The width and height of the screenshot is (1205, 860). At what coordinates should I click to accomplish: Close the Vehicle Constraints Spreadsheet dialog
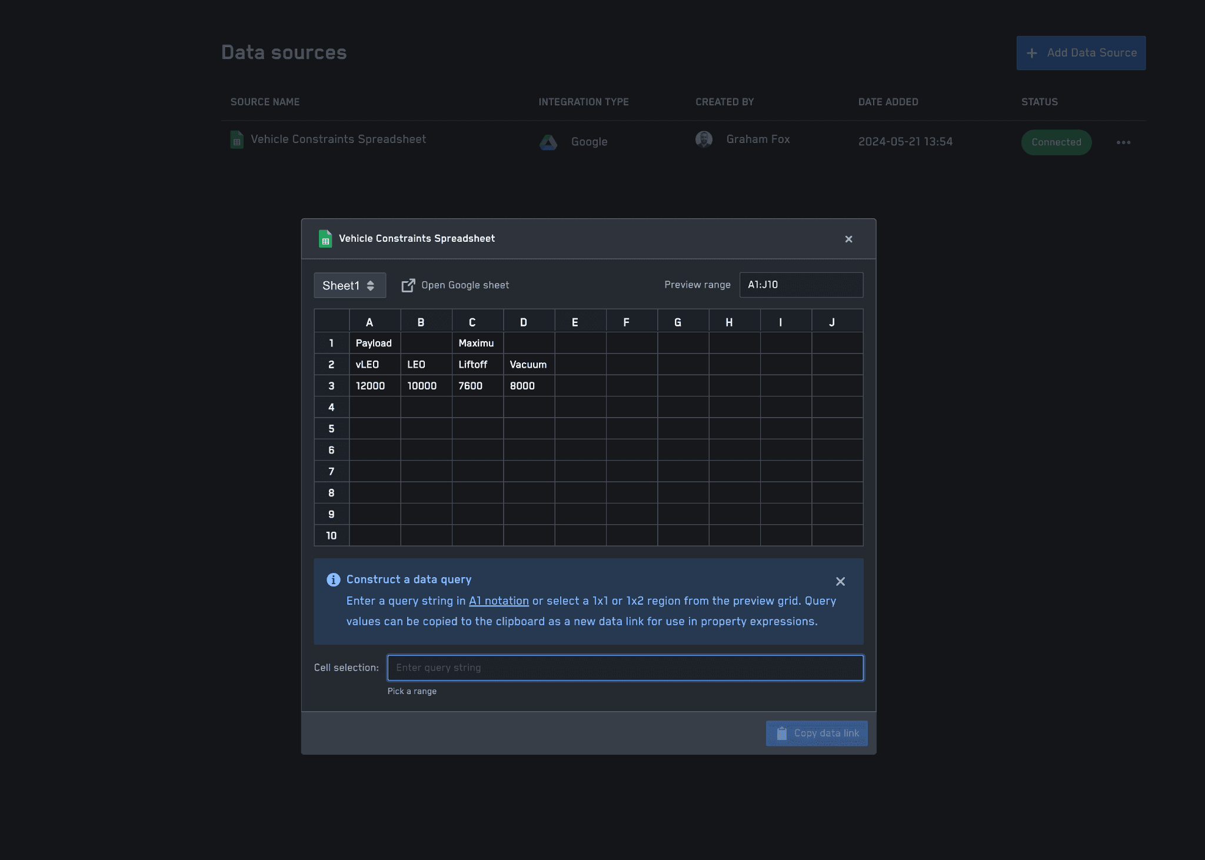(x=848, y=239)
